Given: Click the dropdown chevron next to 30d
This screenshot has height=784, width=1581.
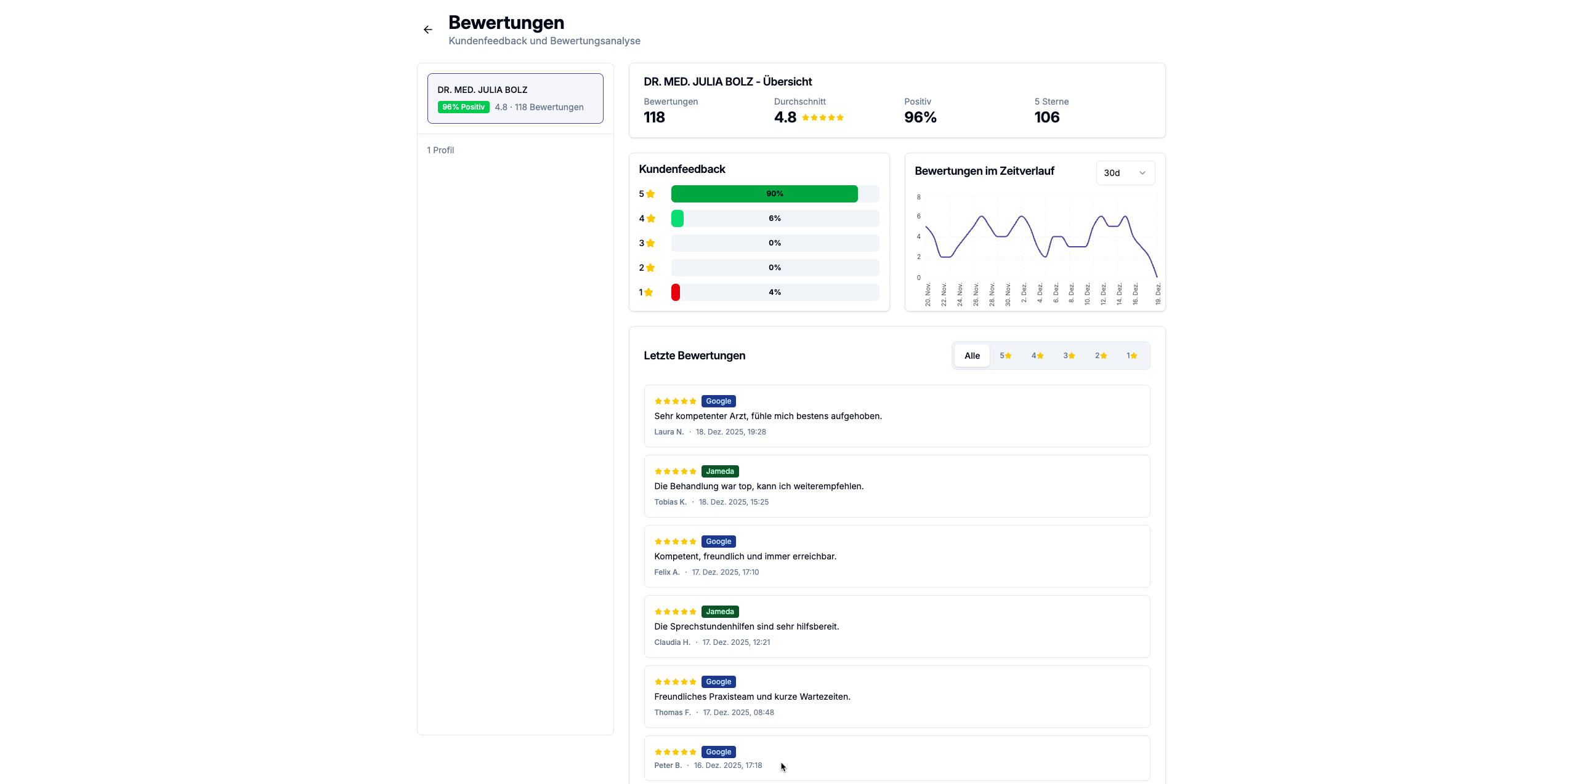Looking at the screenshot, I should [x=1142, y=173].
